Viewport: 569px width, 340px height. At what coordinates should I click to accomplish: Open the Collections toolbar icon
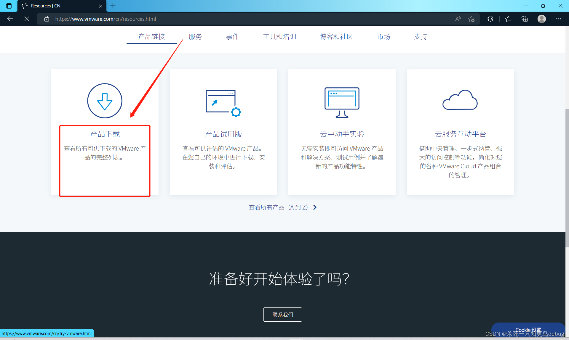point(525,19)
